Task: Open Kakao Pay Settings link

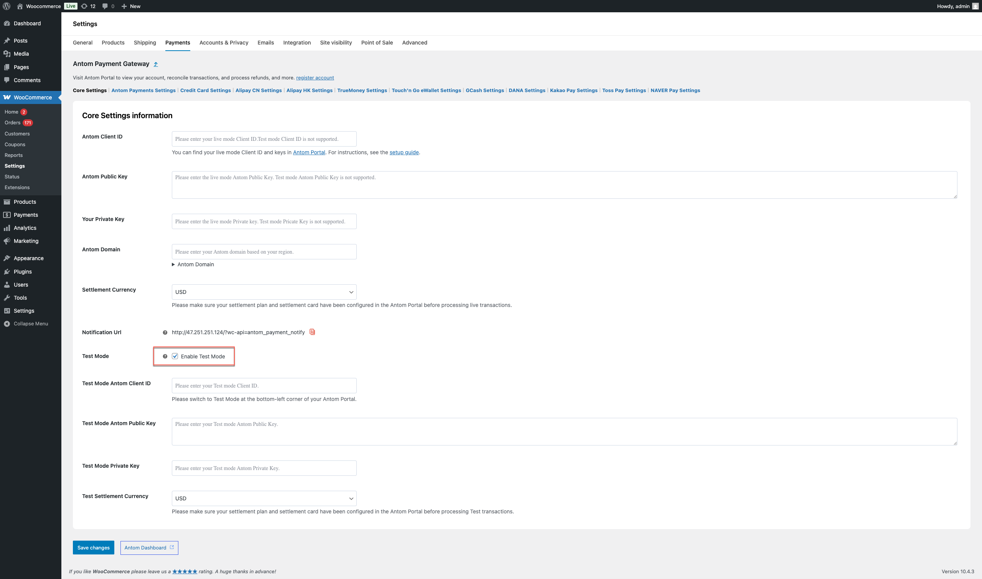Action: (x=574, y=90)
